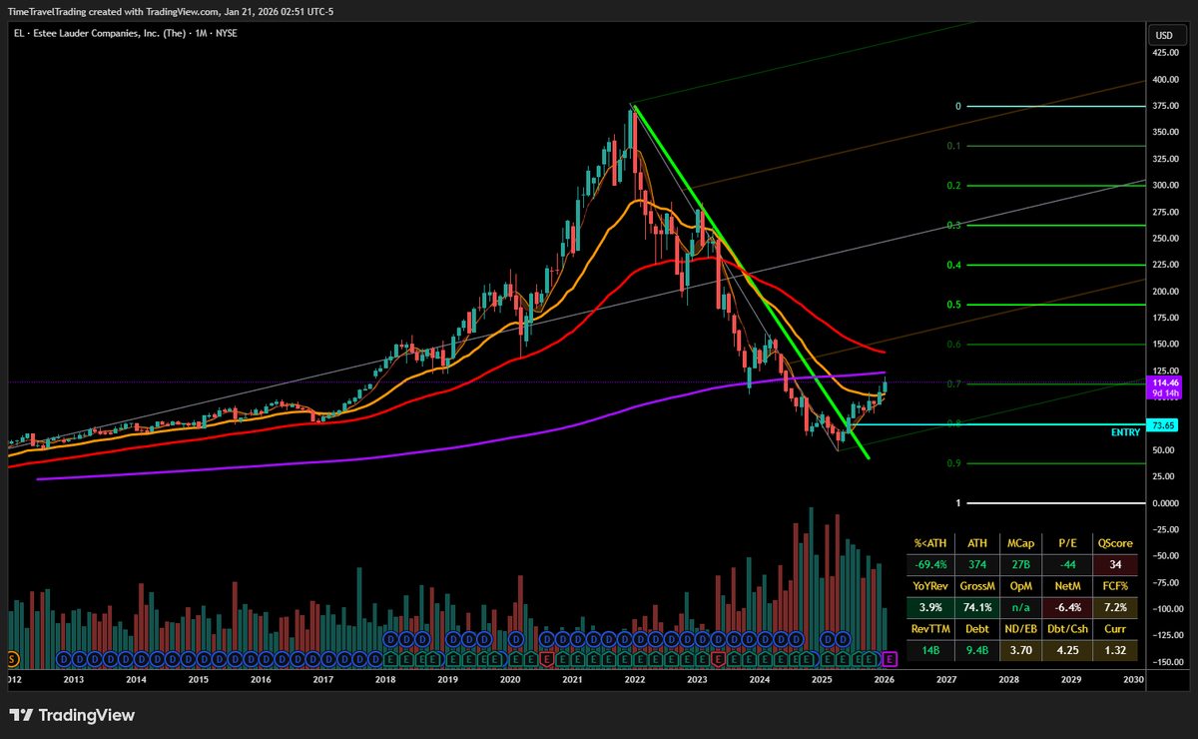Select the Fibonacci level 0.5 label

954,305
